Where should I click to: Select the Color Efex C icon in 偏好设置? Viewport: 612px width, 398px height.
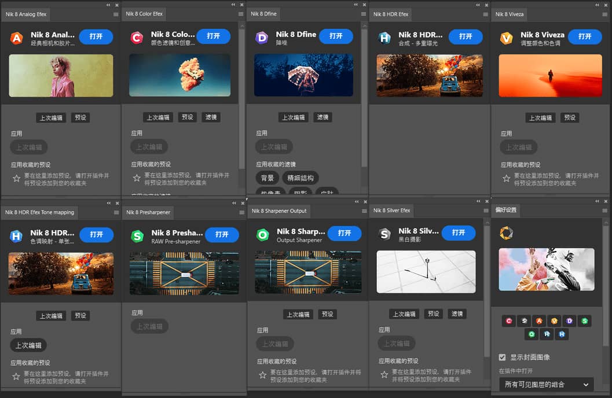point(508,321)
